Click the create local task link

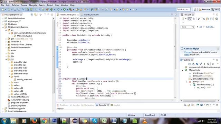tap(187, 54)
